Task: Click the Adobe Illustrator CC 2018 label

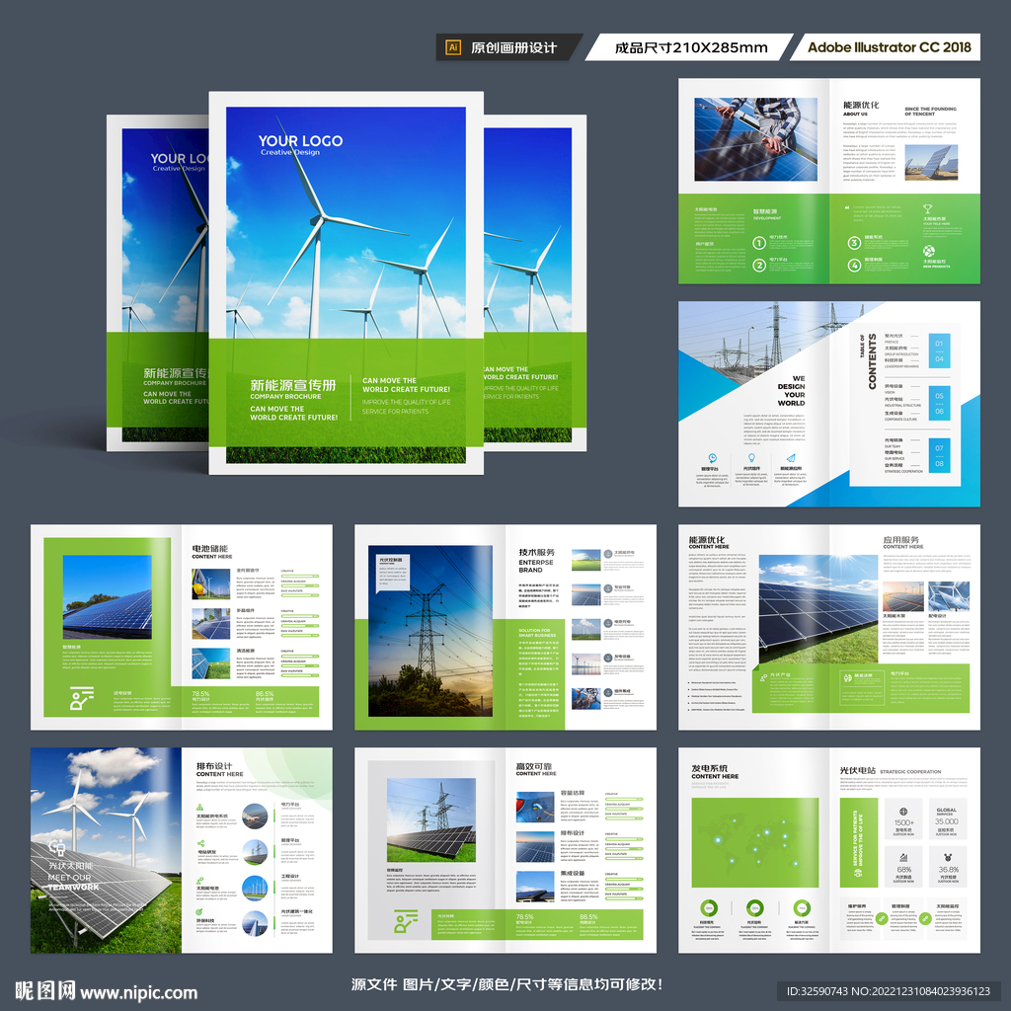Action: pyautogui.click(x=890, y=47)
